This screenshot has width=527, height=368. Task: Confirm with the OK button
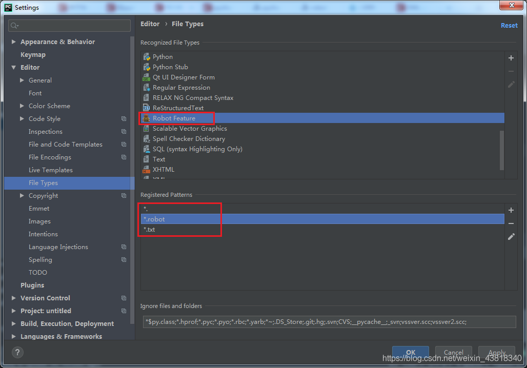coord(411,352)
